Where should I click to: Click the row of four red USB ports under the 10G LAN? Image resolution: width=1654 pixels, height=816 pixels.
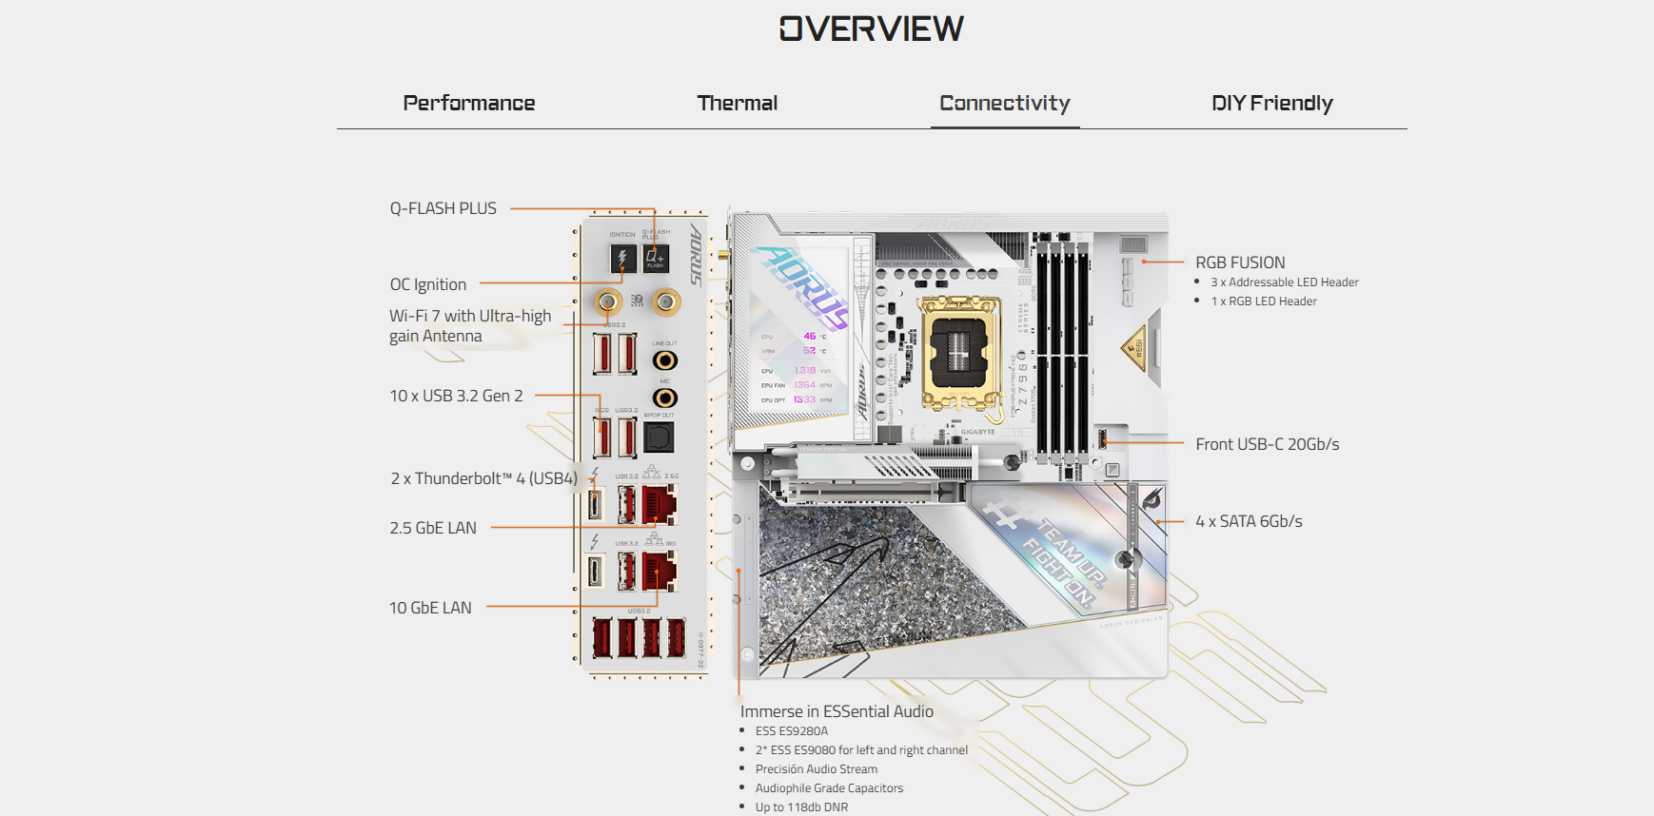(x=639, y=638)
